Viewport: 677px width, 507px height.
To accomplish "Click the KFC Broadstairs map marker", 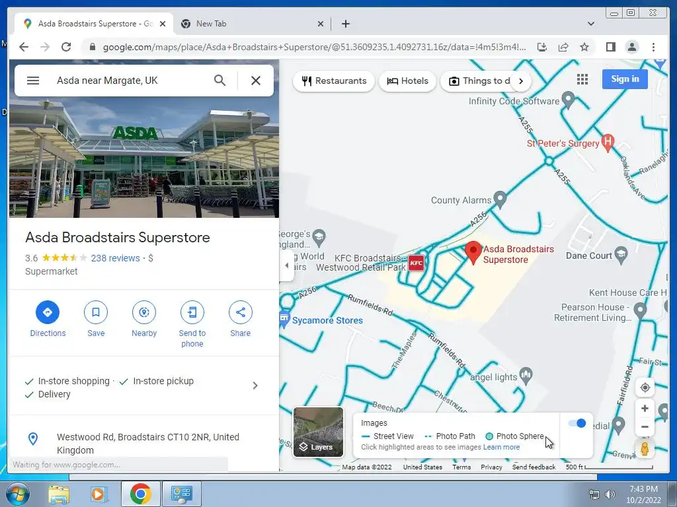I will [x=417, y=263].
